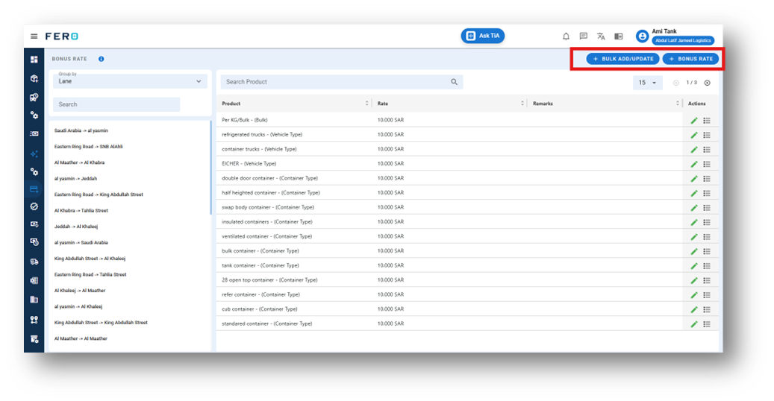
Task: Click the search magnifier in Search Product
Action: (454, 82)
